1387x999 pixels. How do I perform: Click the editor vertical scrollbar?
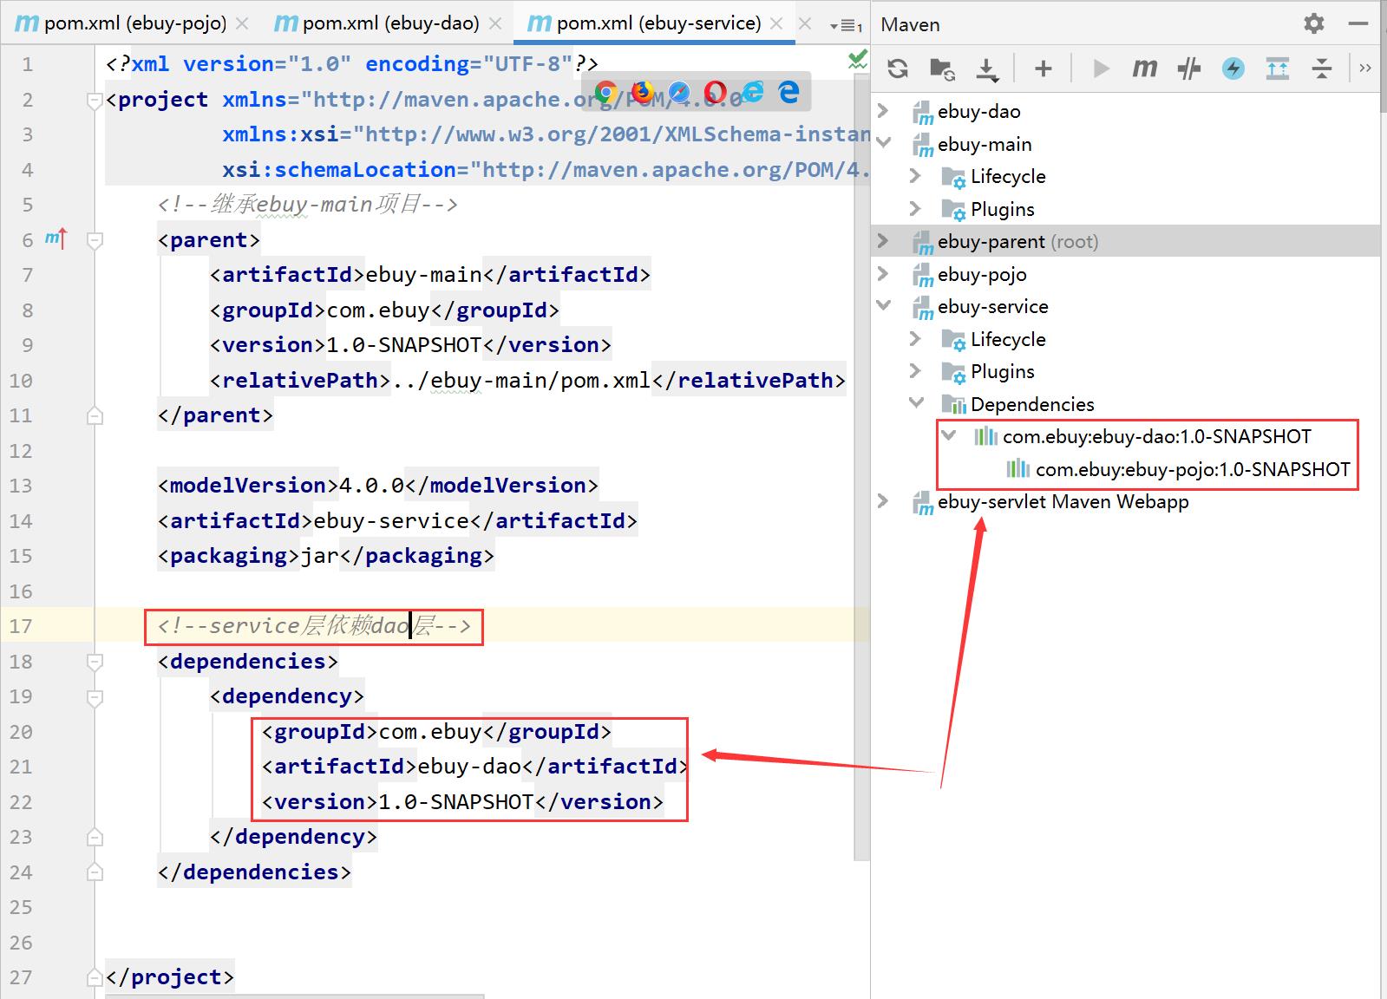(x=862, y=468)
